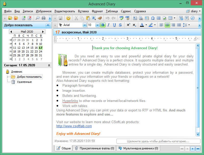Toggle superscript formatting
The width and height of the screenshot is (204, 155).
[x=129, y=25]
